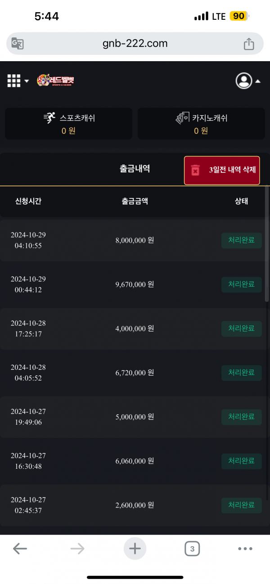Expand the arrow next to profile icon
270x584 pixels.
[258, 81]
